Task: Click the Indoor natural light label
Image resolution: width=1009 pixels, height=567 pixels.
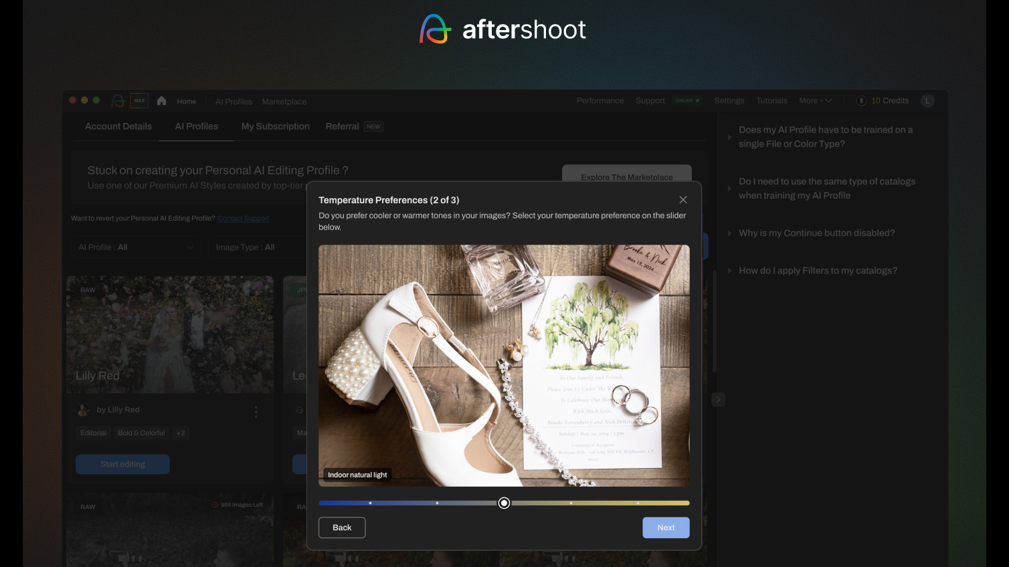Action: [x=357, y=475]
